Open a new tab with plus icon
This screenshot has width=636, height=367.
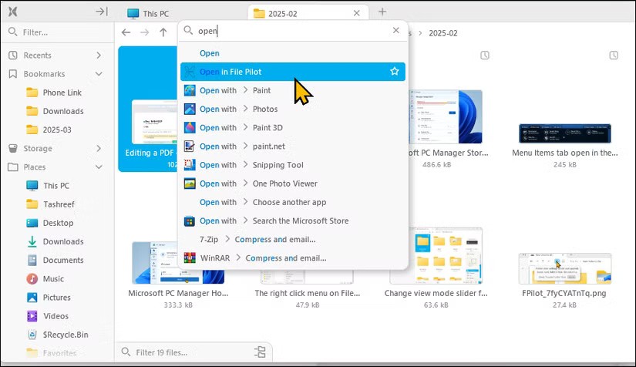coord(382,12)
